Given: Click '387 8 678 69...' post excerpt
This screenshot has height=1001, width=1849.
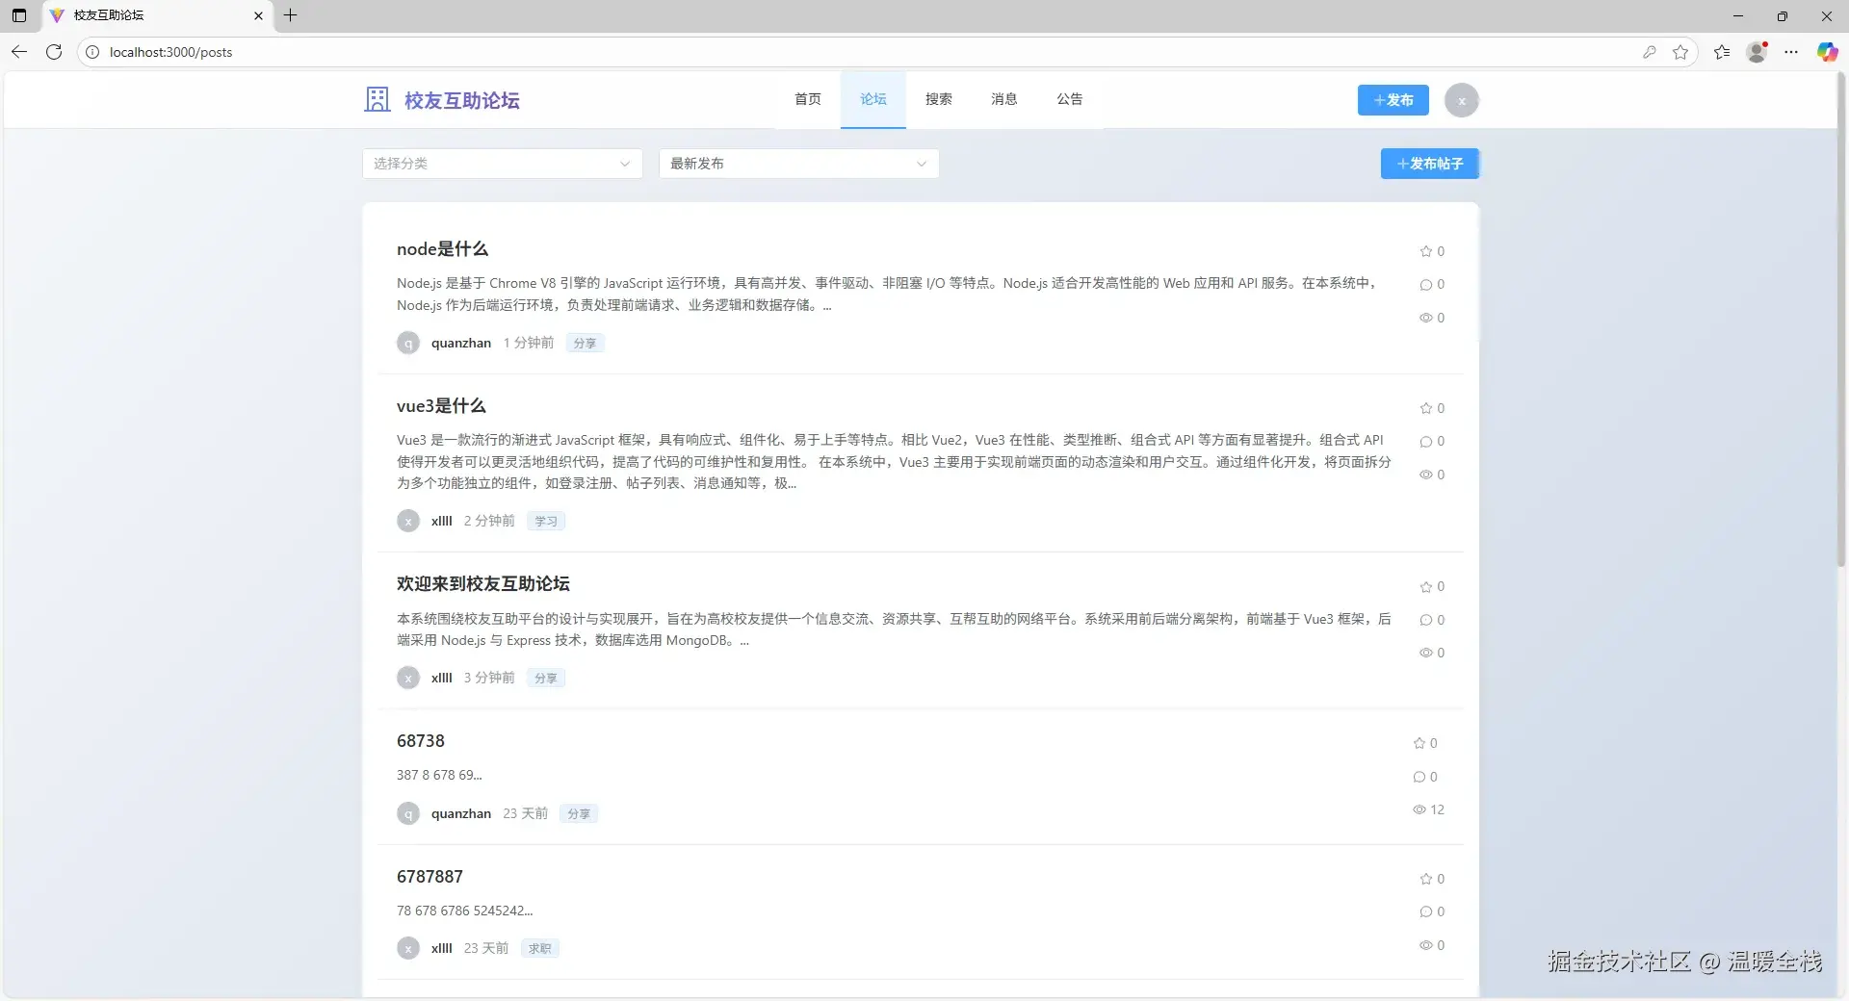Looking at the screenshot, I should click(x=439, y=775).
